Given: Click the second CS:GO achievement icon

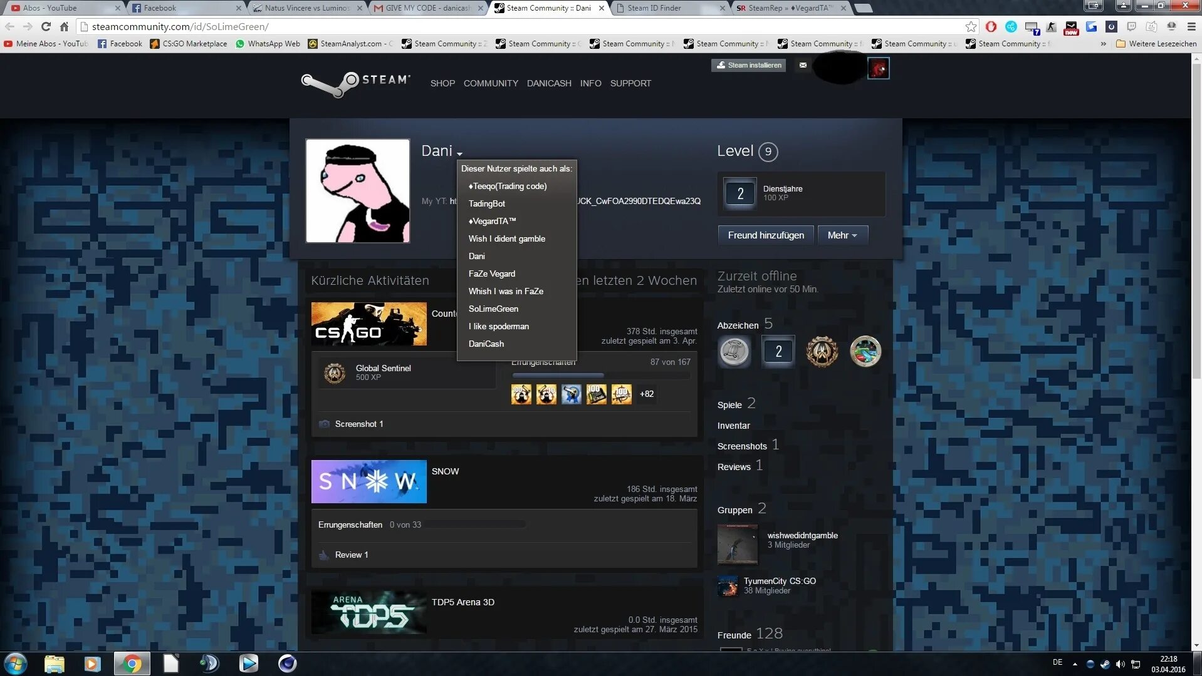Looking at the screenshot, I should pyautogui.click(x=546, y=394).
